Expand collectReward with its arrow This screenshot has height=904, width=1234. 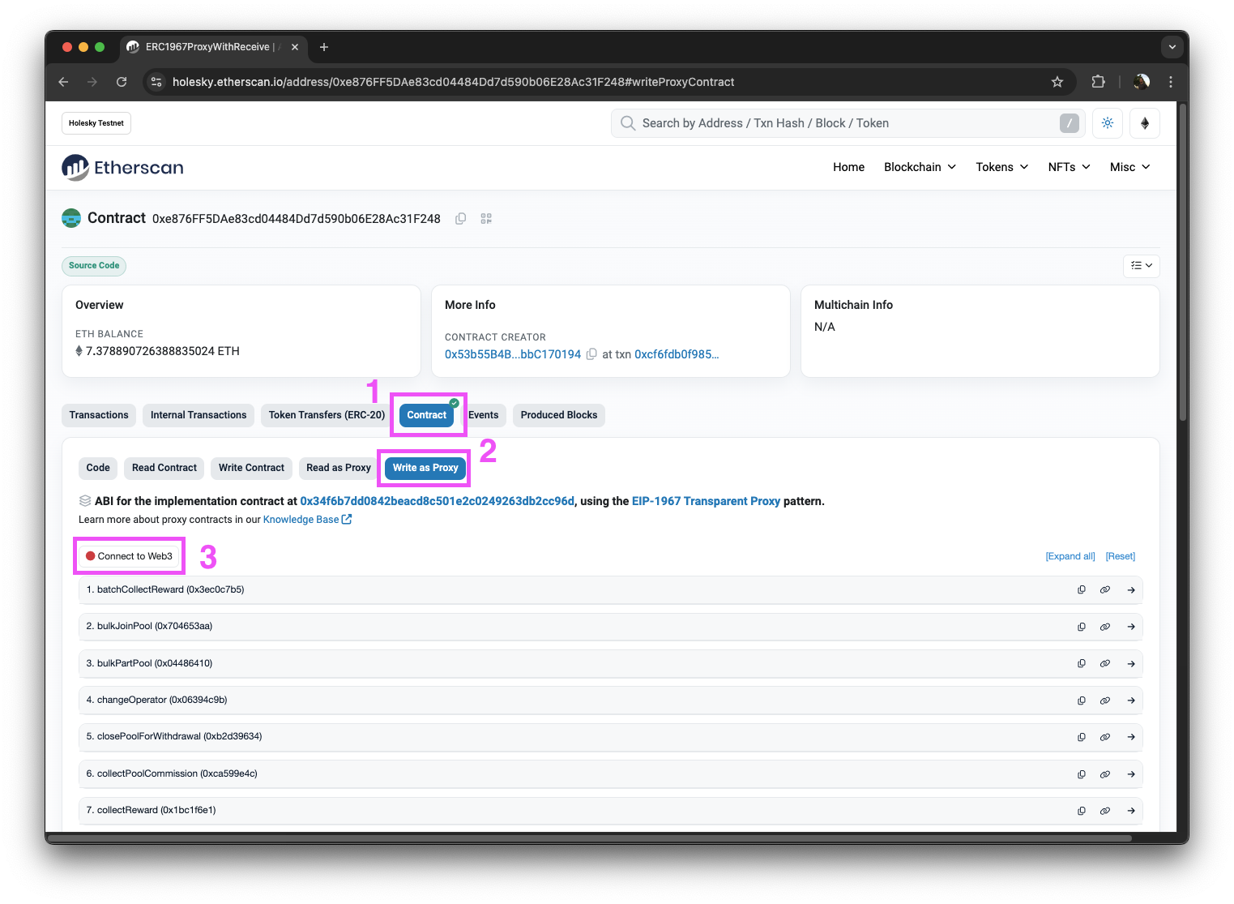(1131, 811)
